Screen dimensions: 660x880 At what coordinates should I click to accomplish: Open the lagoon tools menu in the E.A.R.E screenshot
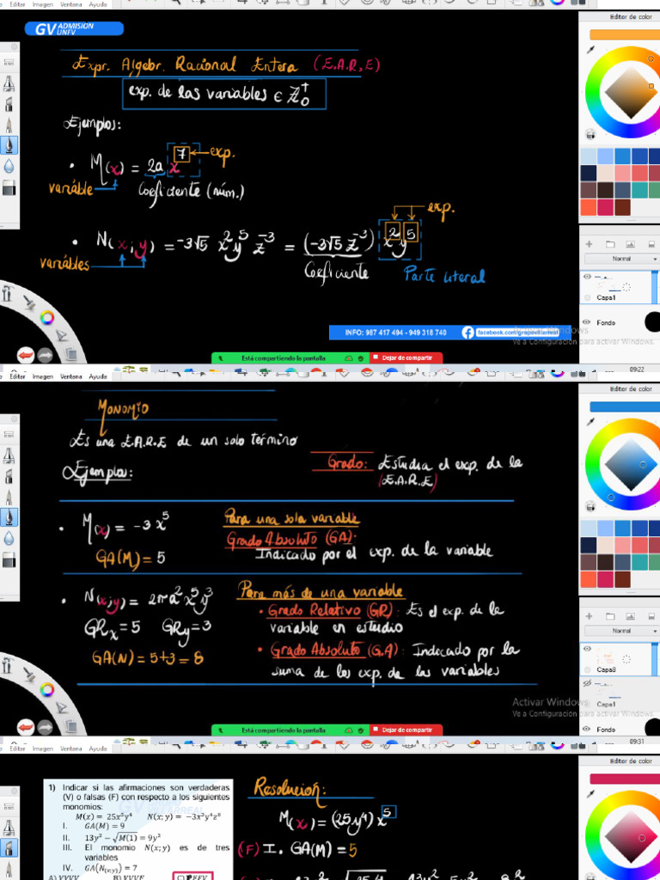coord(7,294)
